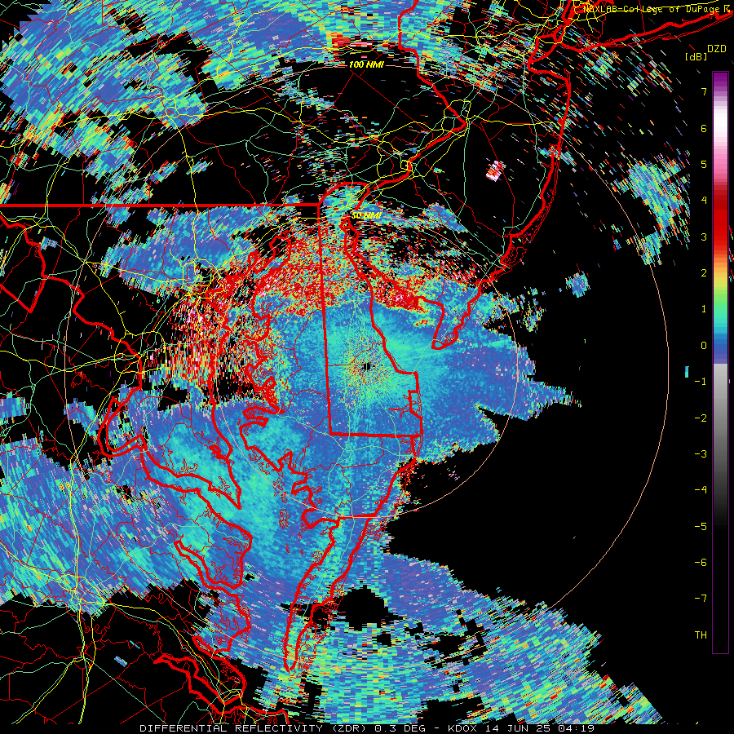Click the "50 NMI" range ring label

coord(365,215)
